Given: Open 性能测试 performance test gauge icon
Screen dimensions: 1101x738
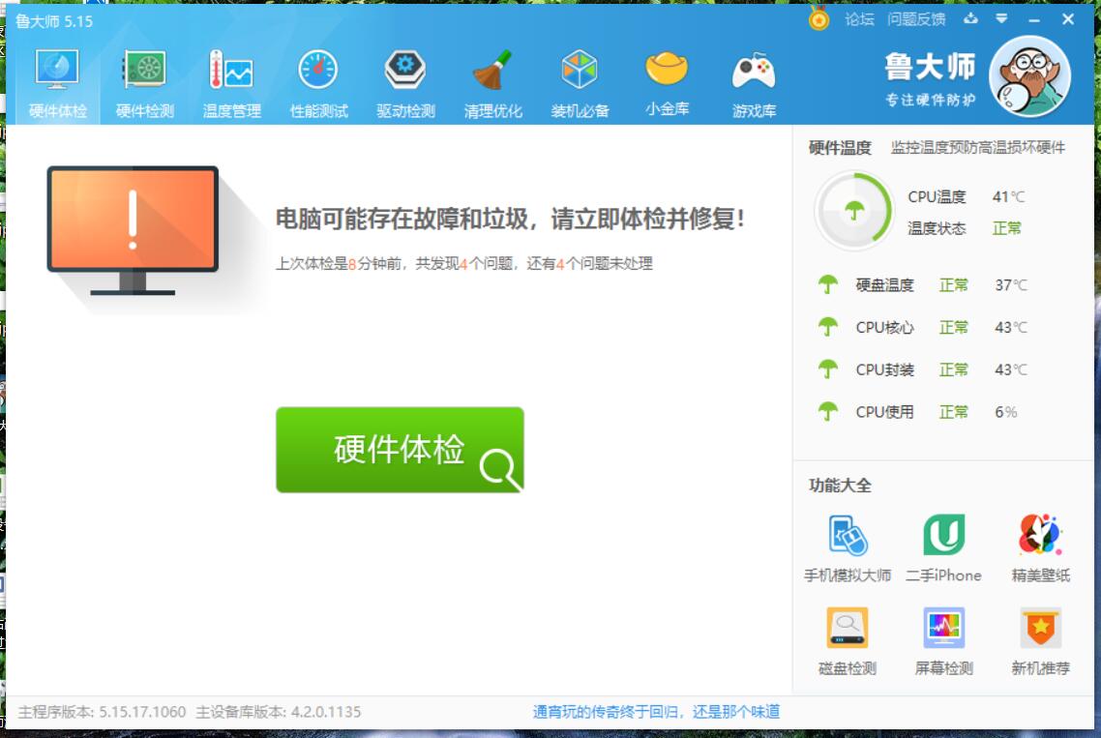Looking at the screenshot, I should coord(318,83).
